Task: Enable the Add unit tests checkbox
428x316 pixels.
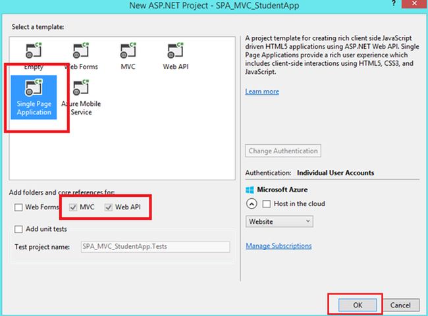Action: pos(18,229)
